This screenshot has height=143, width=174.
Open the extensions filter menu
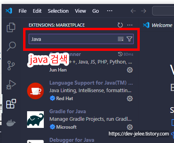[x=129, y=39]
